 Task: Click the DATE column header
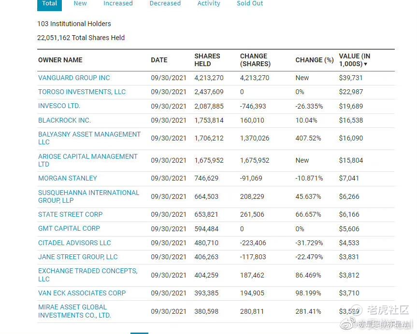click(x=159, y=60)
